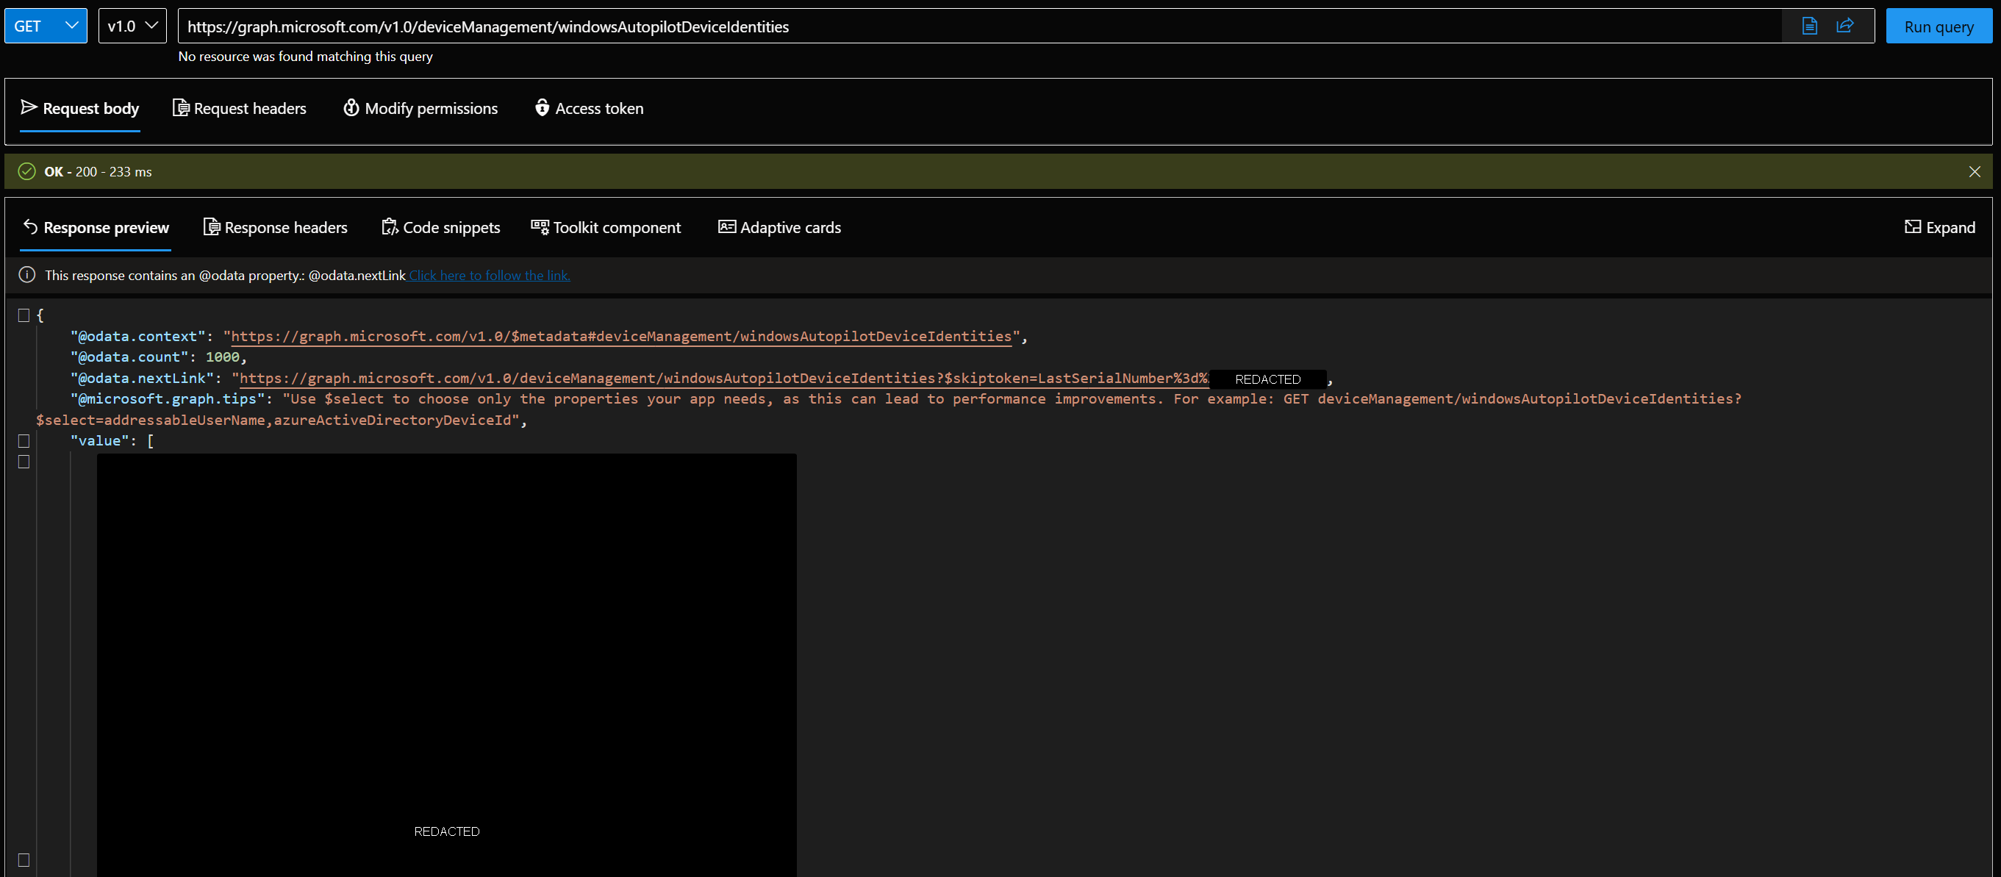Click the Response headers document icon
This screenshot has height=877, width=2001.
[x=211, y=227]
